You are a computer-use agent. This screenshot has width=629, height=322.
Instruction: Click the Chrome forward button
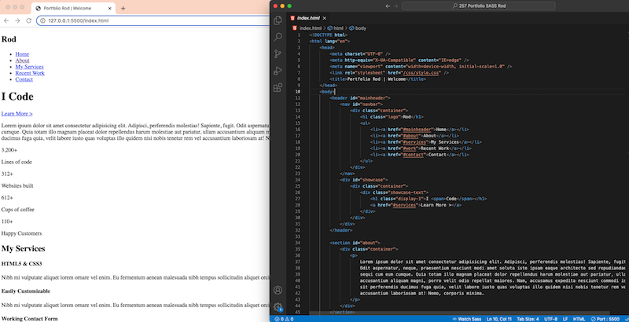(x=17, y=21)
